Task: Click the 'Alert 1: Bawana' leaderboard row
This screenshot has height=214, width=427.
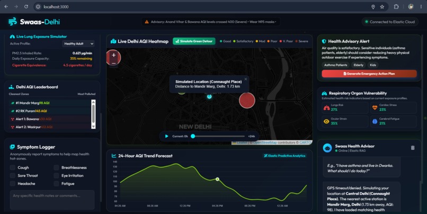Action: (50, 119)
